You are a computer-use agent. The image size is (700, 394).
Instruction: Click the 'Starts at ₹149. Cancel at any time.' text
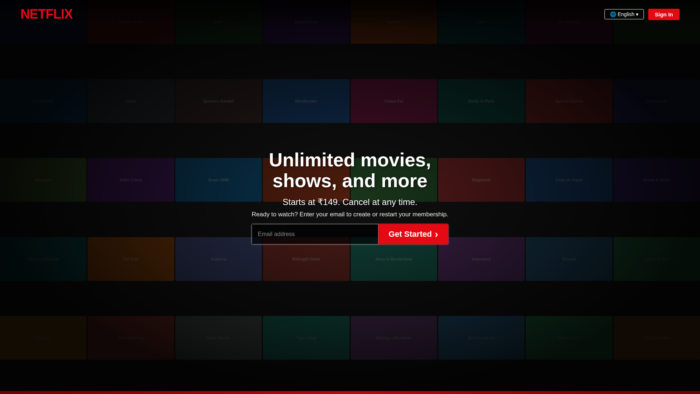coord(350,202)
